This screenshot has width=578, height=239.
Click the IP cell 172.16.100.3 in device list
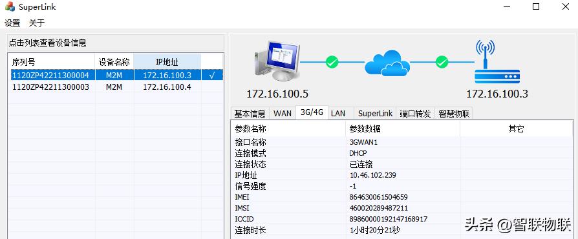coord(167,76)
